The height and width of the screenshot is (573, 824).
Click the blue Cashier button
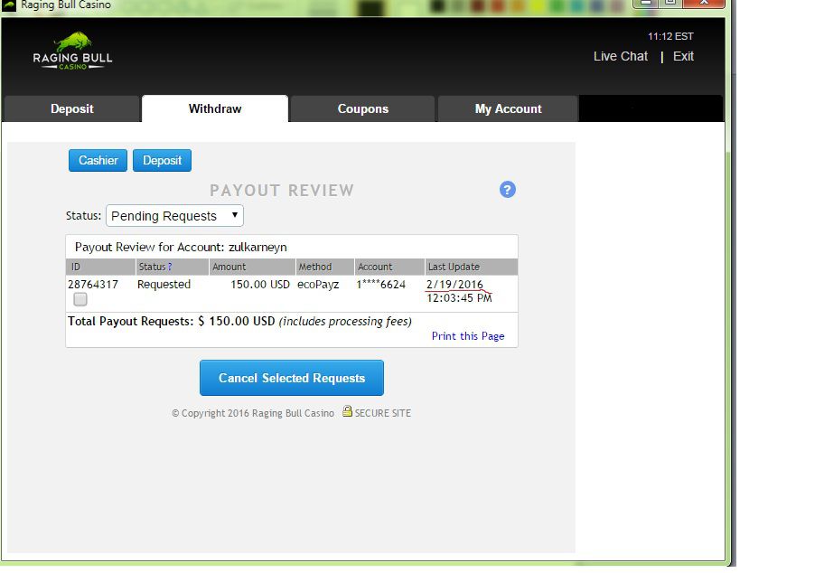pos(98,160)
